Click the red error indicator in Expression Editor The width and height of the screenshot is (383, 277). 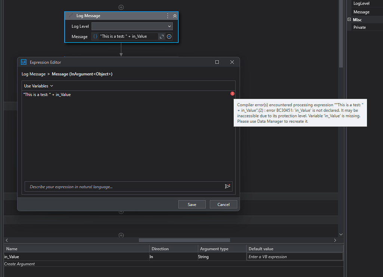[x=232, y=93]
